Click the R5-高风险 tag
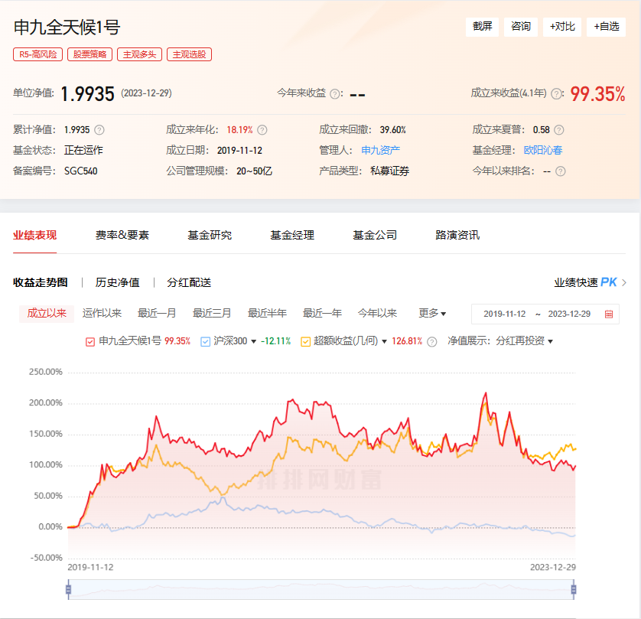The image size is (641, 619). click(37, 54)
